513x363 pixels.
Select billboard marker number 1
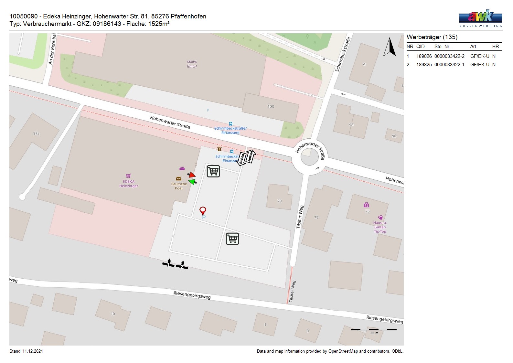click(168, 263)
